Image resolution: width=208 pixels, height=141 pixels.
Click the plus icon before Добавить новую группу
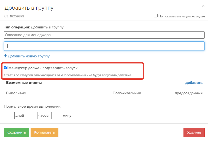click(5, 56)
